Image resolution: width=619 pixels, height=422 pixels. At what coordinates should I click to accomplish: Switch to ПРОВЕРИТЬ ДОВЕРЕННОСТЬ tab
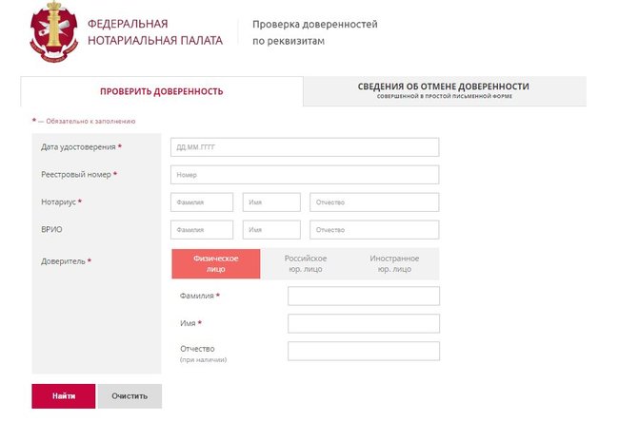click(161, 91)
